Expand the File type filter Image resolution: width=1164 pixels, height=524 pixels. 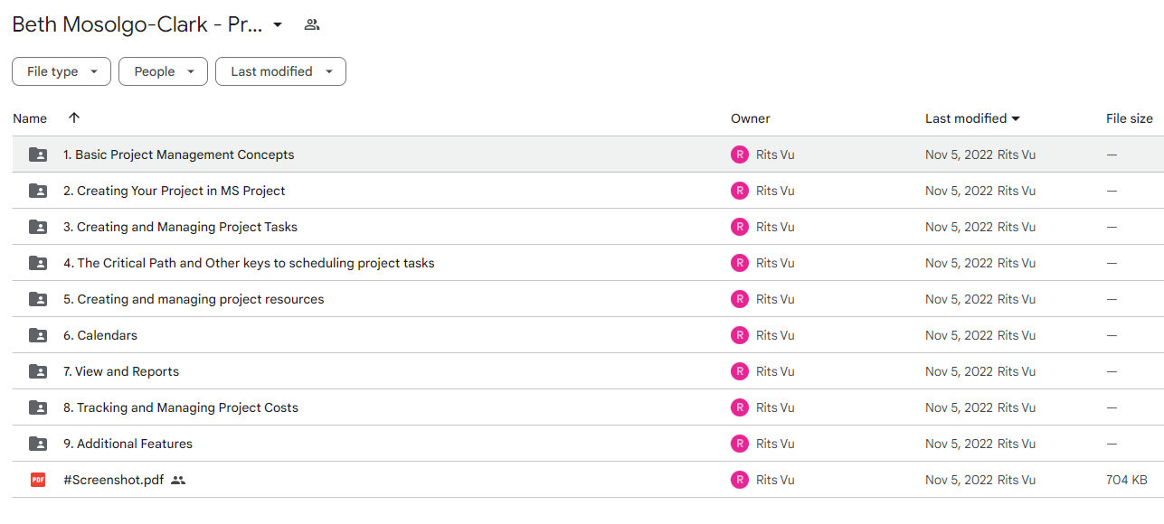point(62,71)
